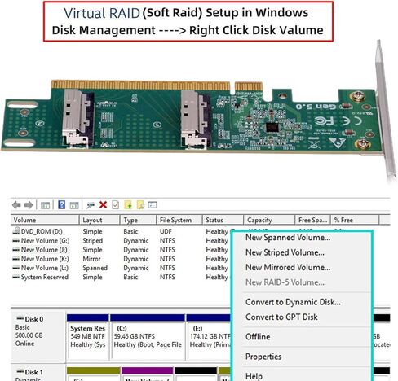Image resolution: width=398 pixels, height=381 pixels.
Task: Click Help in the context menu
Action: coord(254,376)
